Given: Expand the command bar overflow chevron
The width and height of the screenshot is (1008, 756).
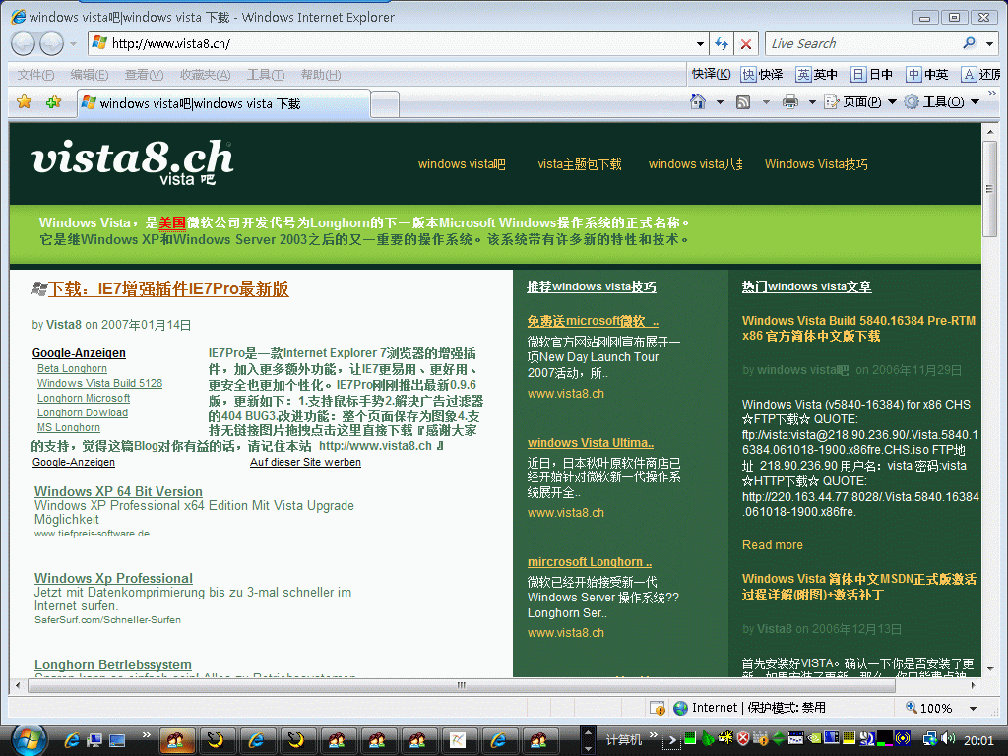Looking at the screenshot, I should (992, 94).
